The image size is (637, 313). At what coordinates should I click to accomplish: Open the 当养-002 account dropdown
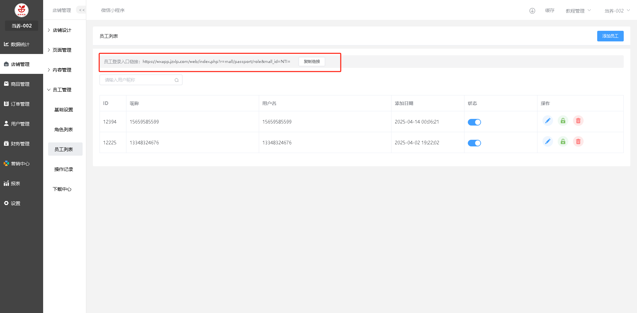(617, 11)
